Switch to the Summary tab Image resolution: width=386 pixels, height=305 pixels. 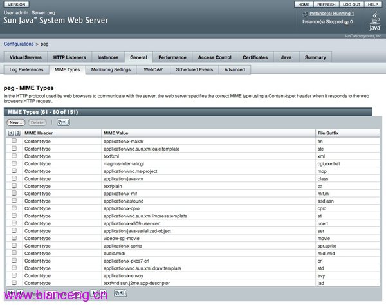pos(315,57)
